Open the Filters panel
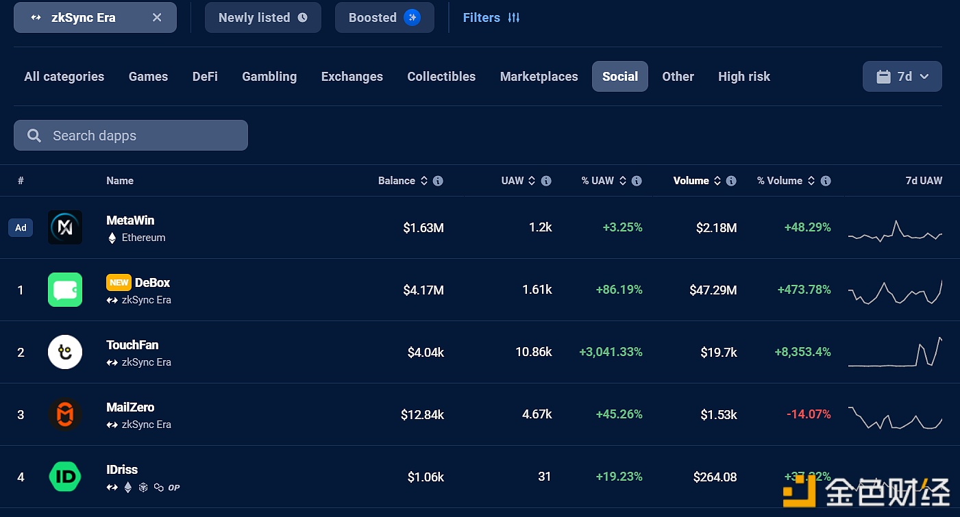 point(491,18)
